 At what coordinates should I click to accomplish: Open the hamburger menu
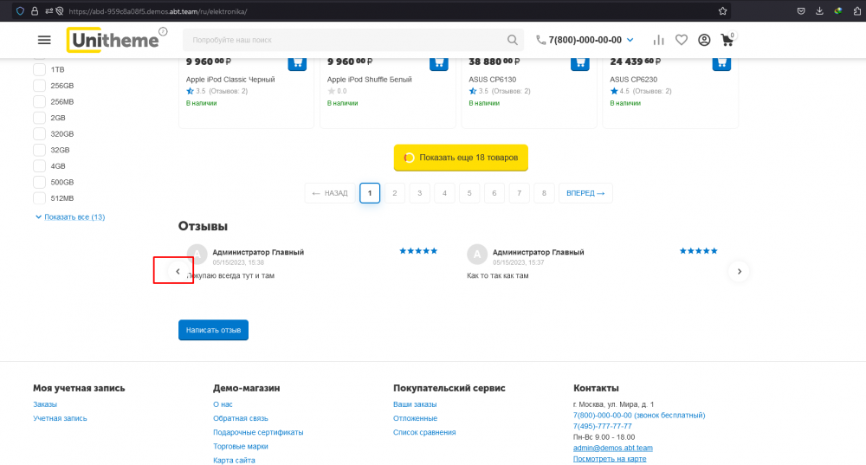click(x=44, y=40)
